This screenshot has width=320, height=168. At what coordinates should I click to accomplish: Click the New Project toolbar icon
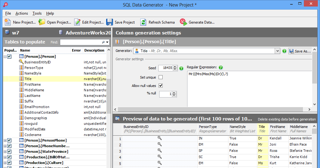click(x=8, y=22)
